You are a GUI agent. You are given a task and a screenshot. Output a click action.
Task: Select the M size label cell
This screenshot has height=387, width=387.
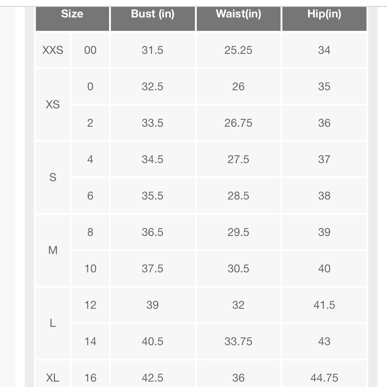coord(53,250)
